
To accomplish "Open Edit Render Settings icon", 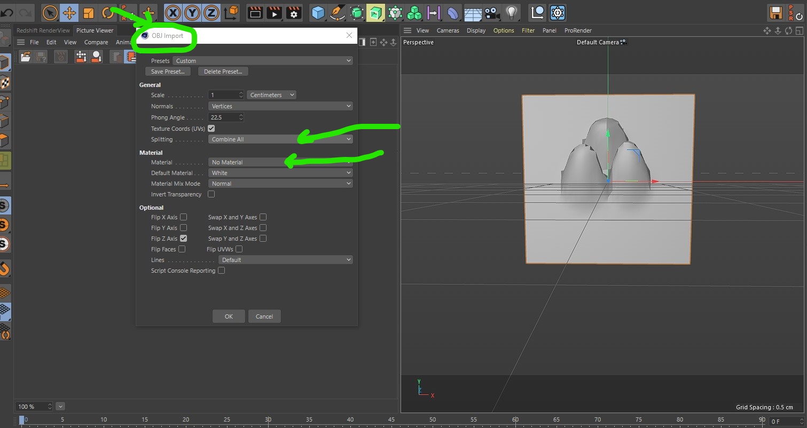I will [293, 12].
